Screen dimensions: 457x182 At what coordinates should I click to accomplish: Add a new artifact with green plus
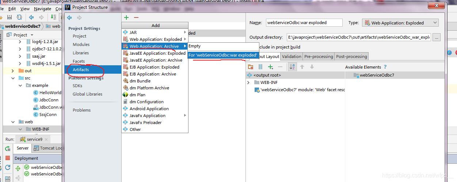126,18
